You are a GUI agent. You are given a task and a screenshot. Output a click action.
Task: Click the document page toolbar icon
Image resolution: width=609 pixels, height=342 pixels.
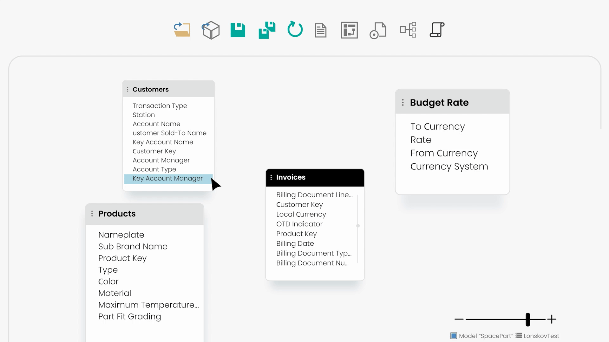tap(320, 30)
